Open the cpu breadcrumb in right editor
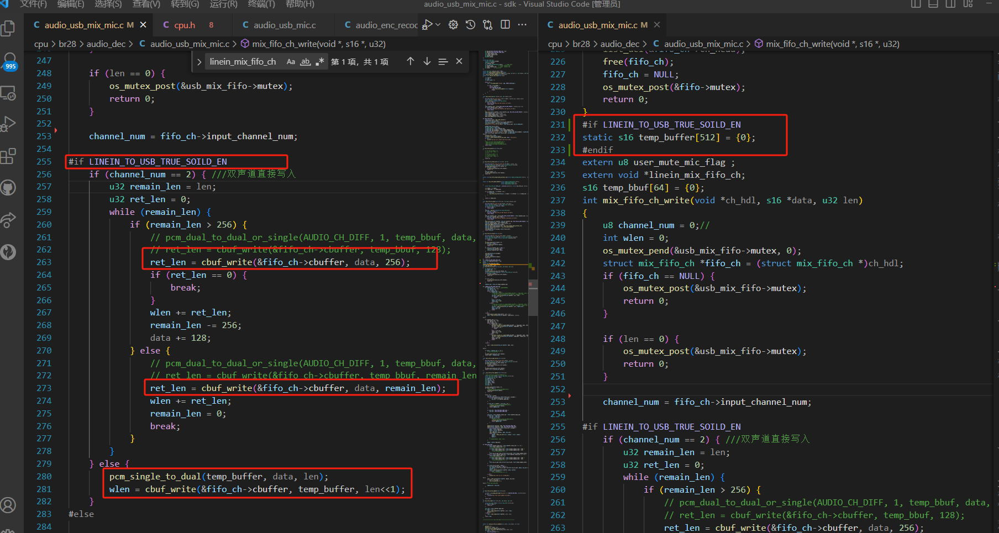Viewport: 999px width, 533px height. (555, 44)
